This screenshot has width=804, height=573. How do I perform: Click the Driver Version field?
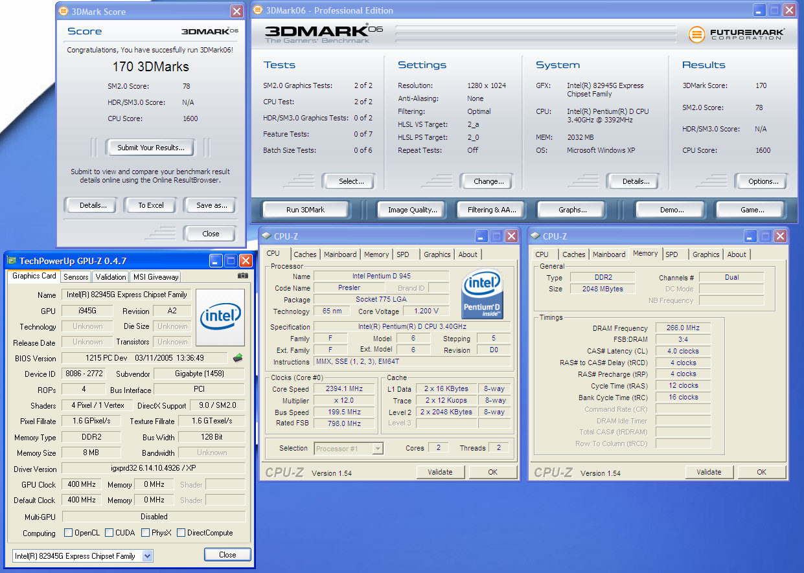point(154,469)
